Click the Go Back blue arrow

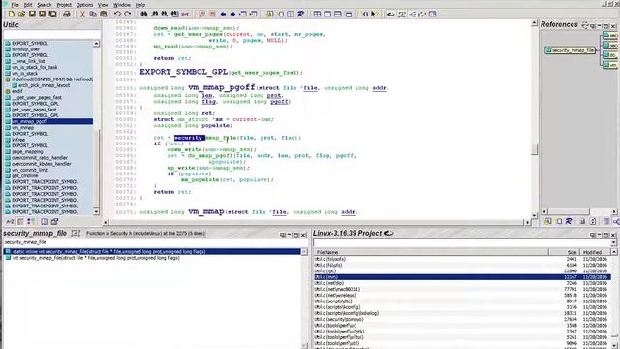tap(223, 14)
